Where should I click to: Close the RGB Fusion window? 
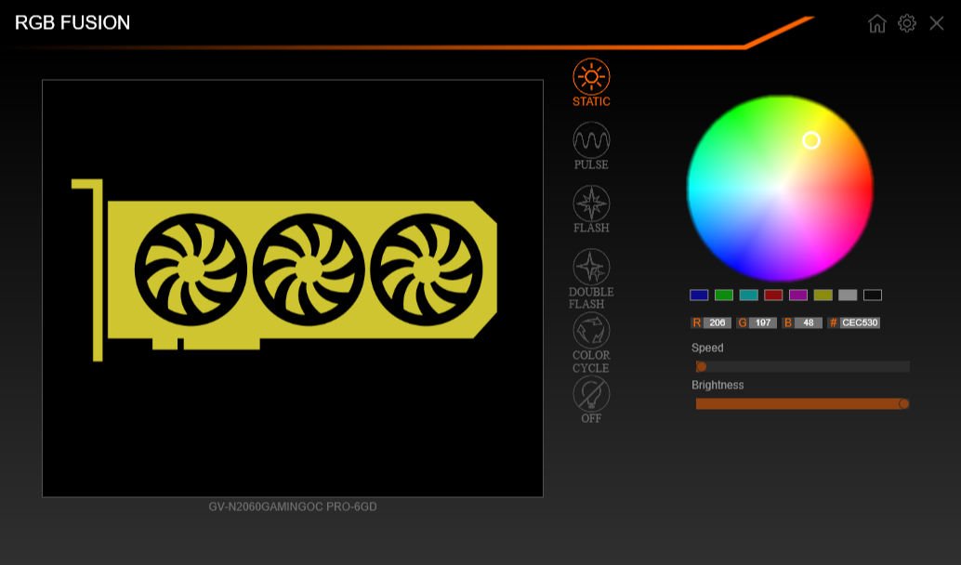click(x=936, y=23)
